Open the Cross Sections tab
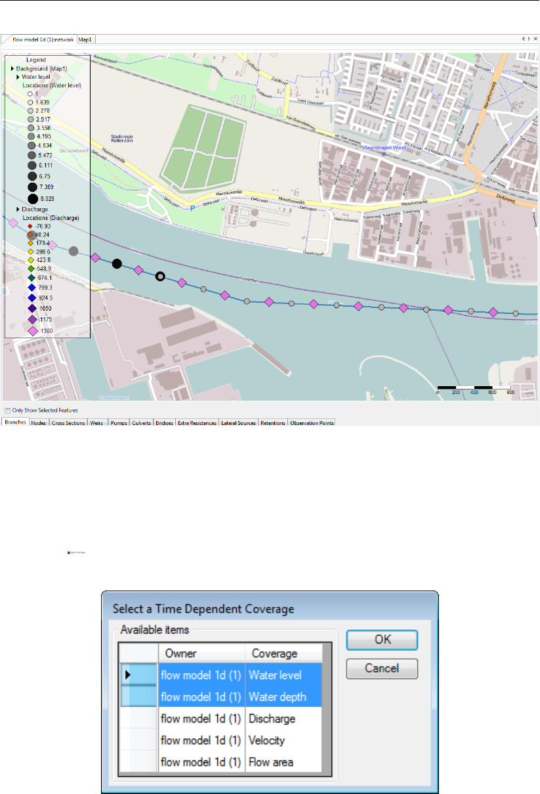Viewport: 540px width, 794px height. click(68, 423)
